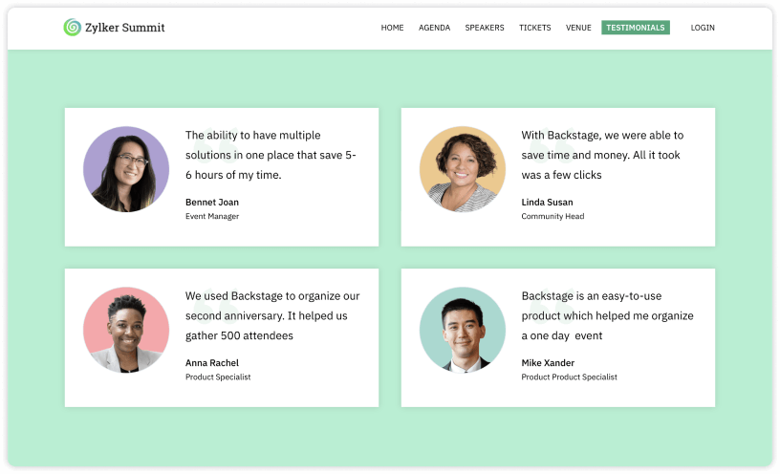Image resolution: width=780 pixels, height=474 pixels.
Task: Click the highlighted Testimonials tab
Action: click(x=636, y=28)
